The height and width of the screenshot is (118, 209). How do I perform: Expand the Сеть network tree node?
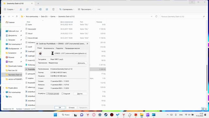4,97
